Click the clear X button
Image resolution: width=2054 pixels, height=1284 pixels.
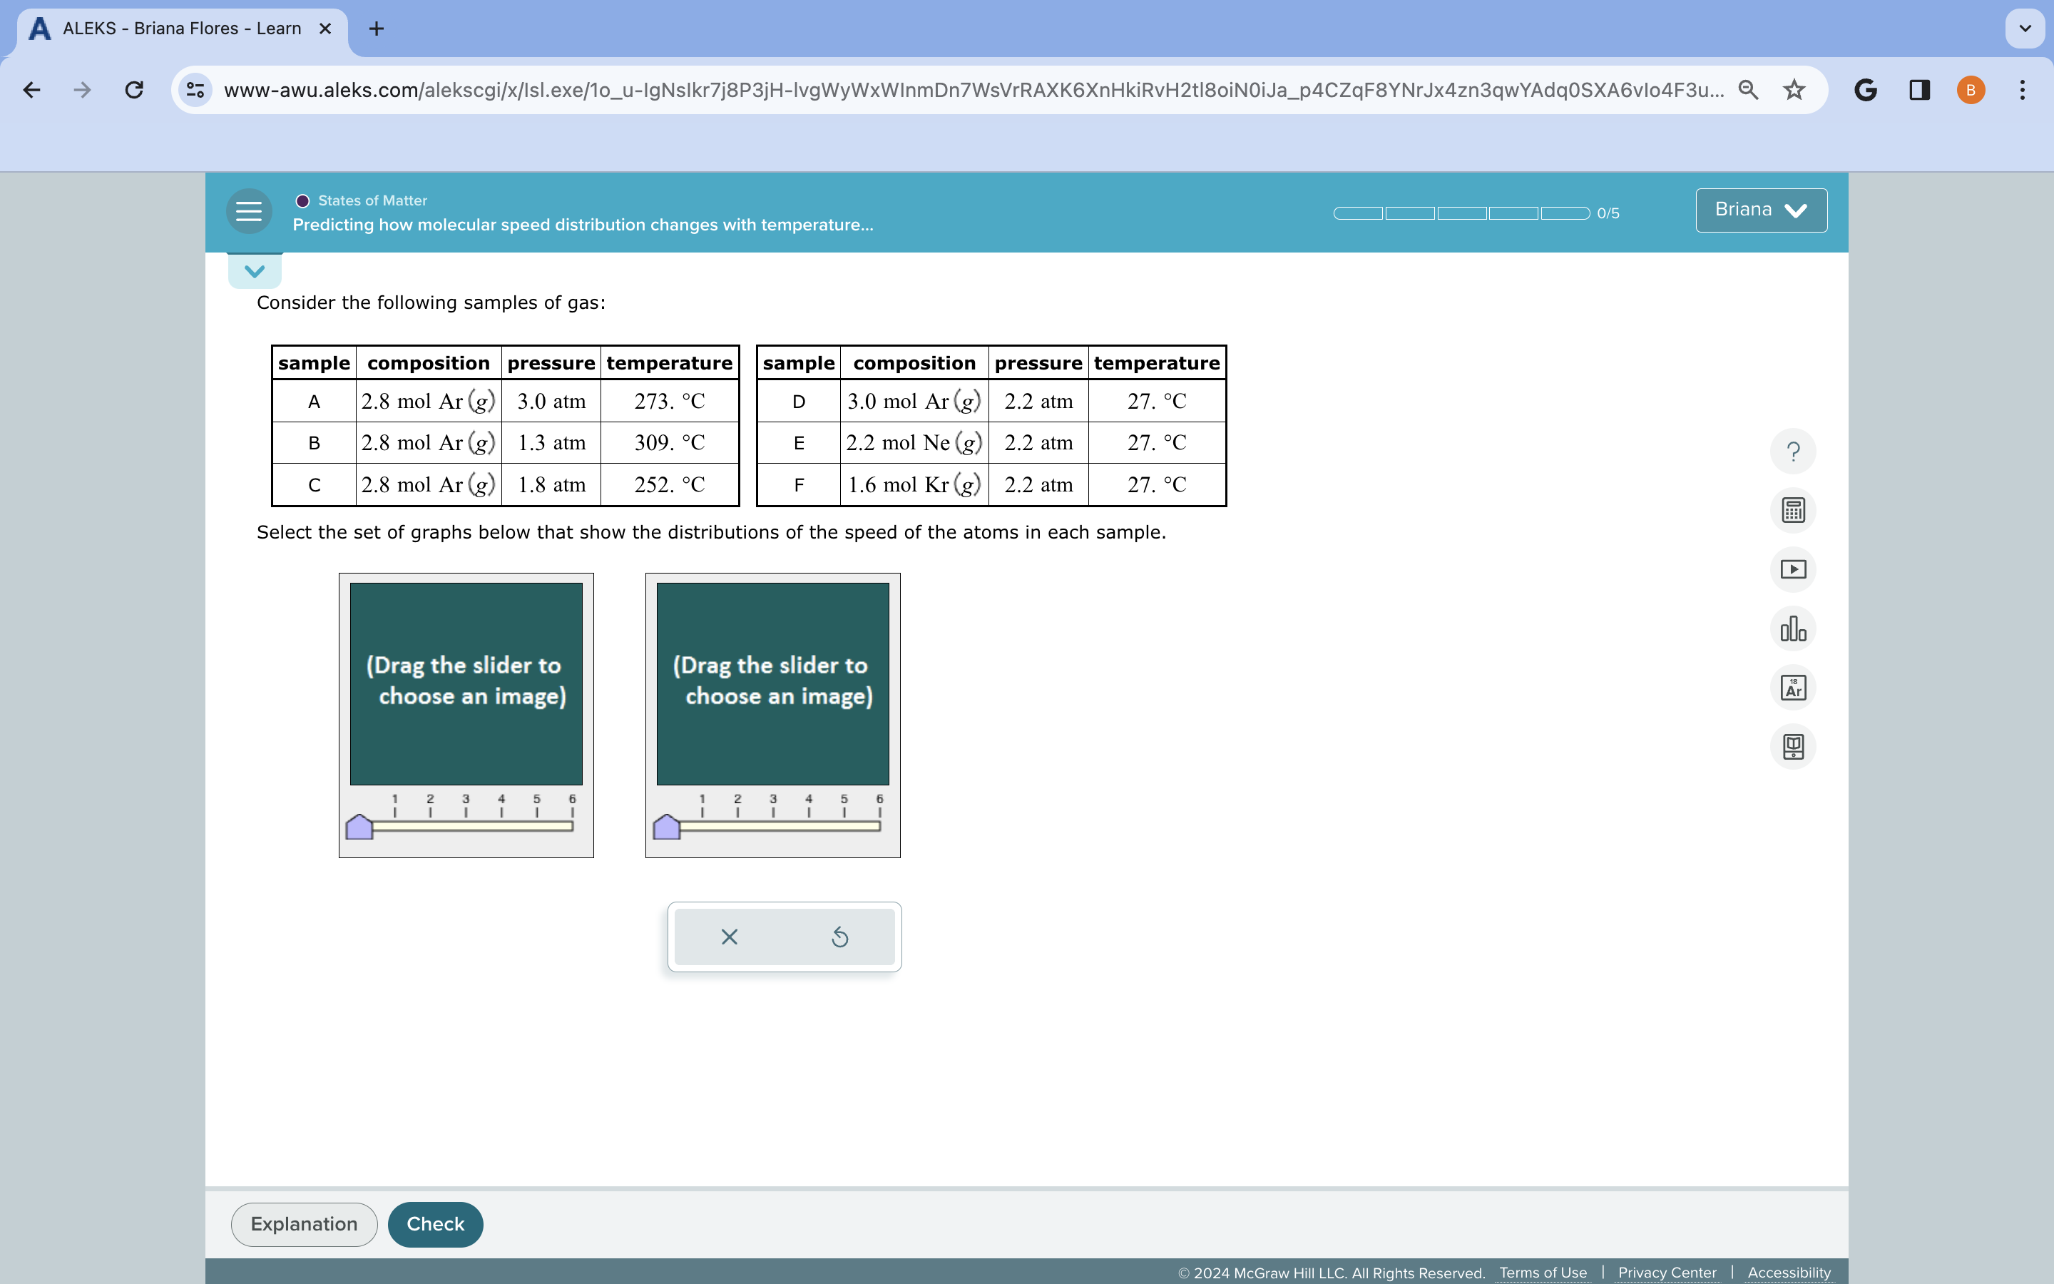[x=729, y=937]
